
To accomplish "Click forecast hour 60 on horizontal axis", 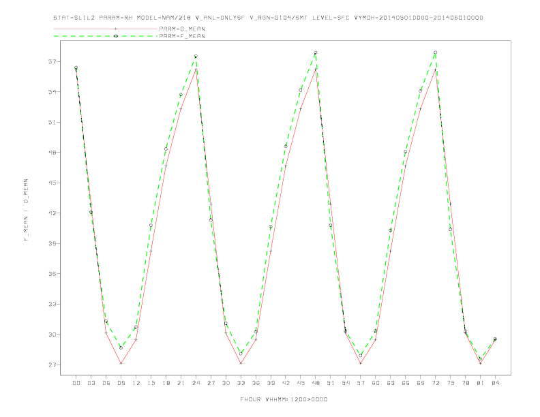I will point(376,383).
